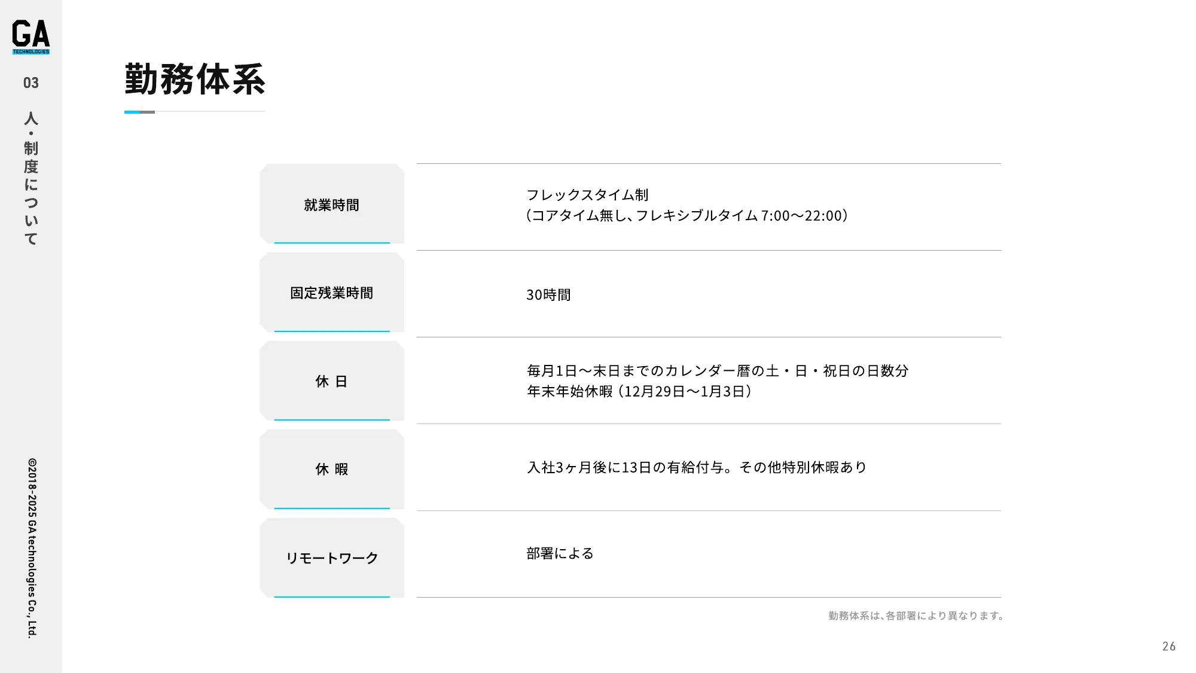
Task: Click the フレックスタイム制 text line
Action: click(x=587, y=195)
